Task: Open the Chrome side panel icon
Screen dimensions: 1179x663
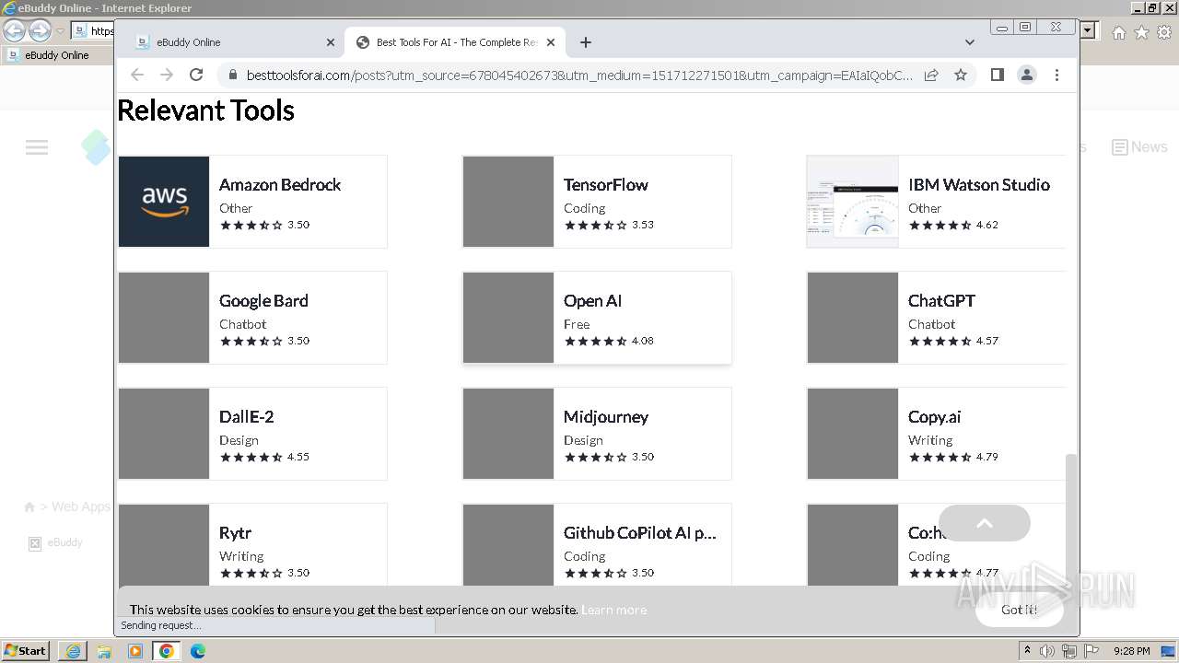Action: tap(997, 75)
